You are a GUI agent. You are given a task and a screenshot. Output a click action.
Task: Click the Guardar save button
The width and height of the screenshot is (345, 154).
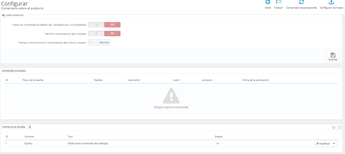(x=333, y=56)
